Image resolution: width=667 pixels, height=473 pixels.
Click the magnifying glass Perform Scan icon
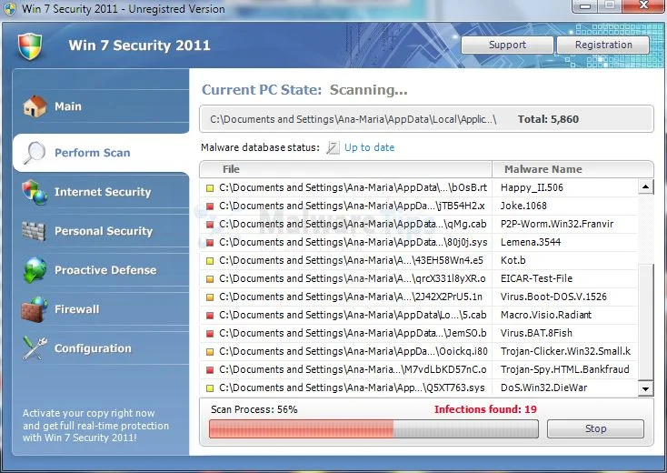(x=35, y=153)
